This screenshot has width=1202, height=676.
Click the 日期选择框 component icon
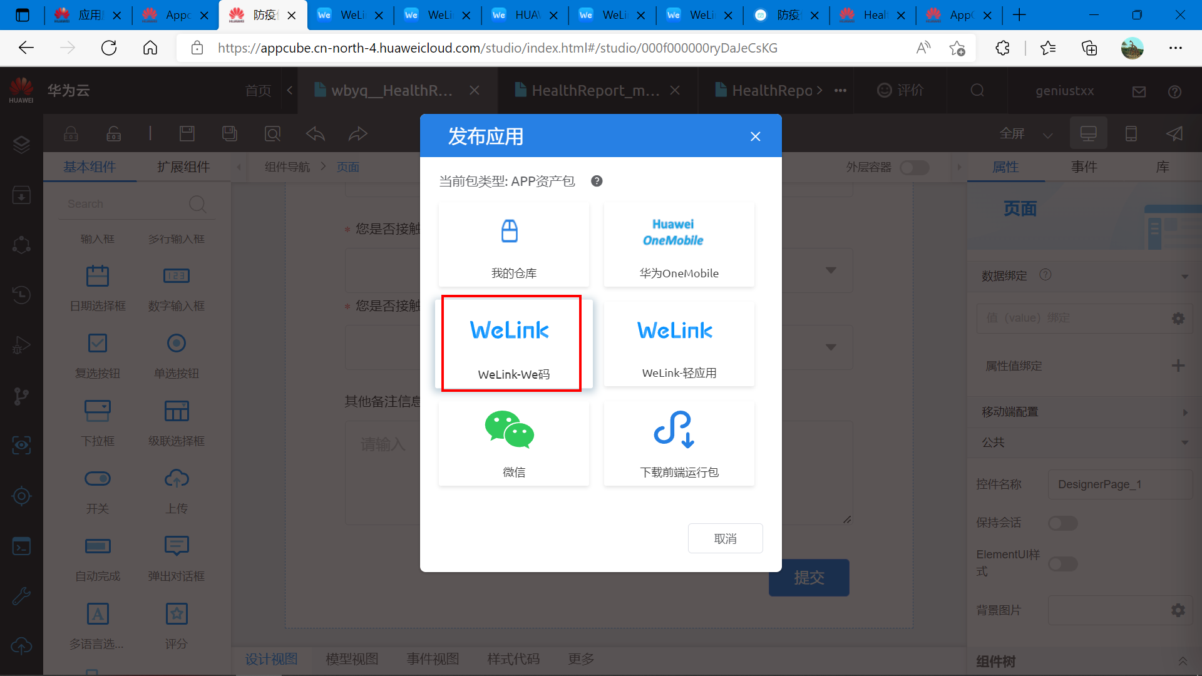coord(98,276)
